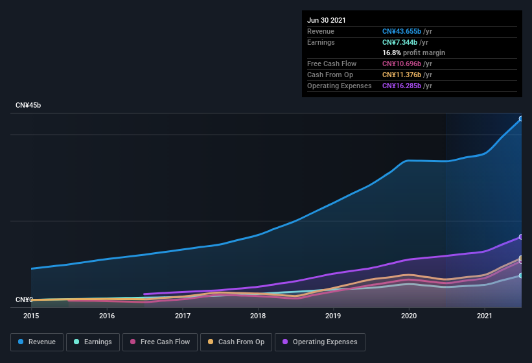The image size is (532, 363).
Task: Click the Cash From Op endpoint marker
Action: click(x=521, y=258)
